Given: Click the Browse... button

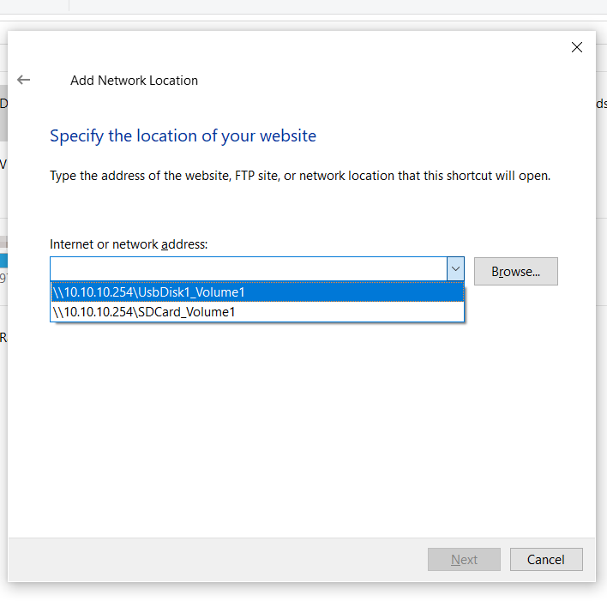Looking at the screenshot, I should click(515, 272).
